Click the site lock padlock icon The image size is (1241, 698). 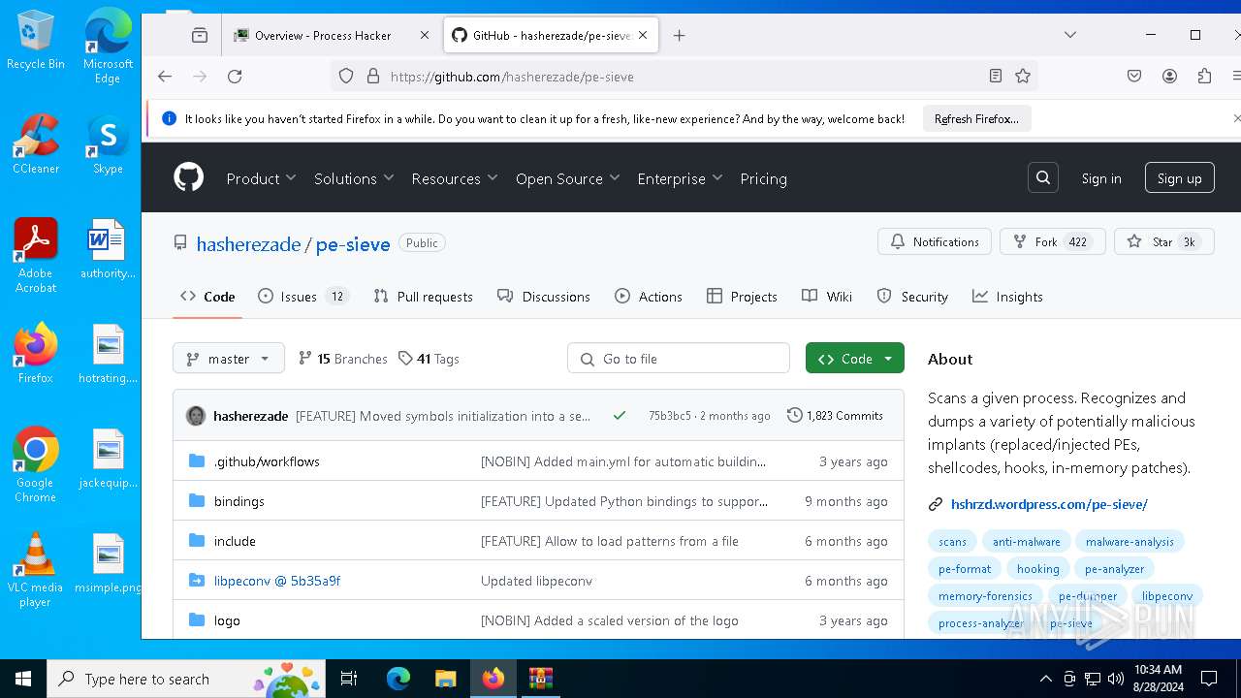click(x=372, y=77)
